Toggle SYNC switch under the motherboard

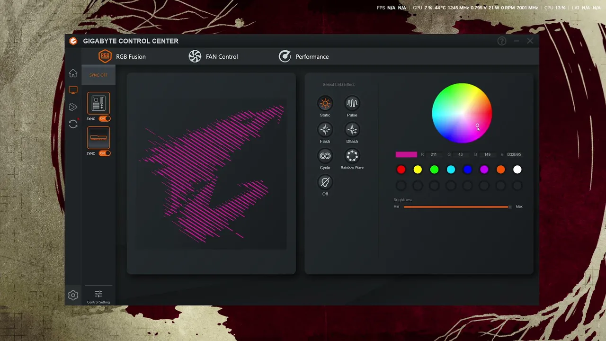[105, 119]
